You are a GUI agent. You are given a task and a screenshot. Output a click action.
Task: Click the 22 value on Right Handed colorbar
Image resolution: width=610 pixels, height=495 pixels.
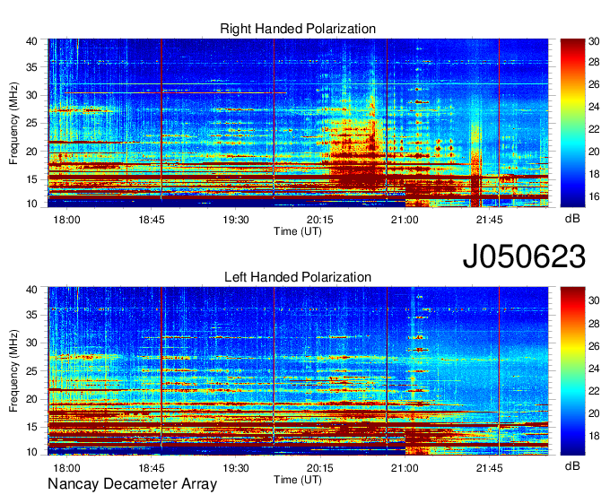[x=594, y=129]
